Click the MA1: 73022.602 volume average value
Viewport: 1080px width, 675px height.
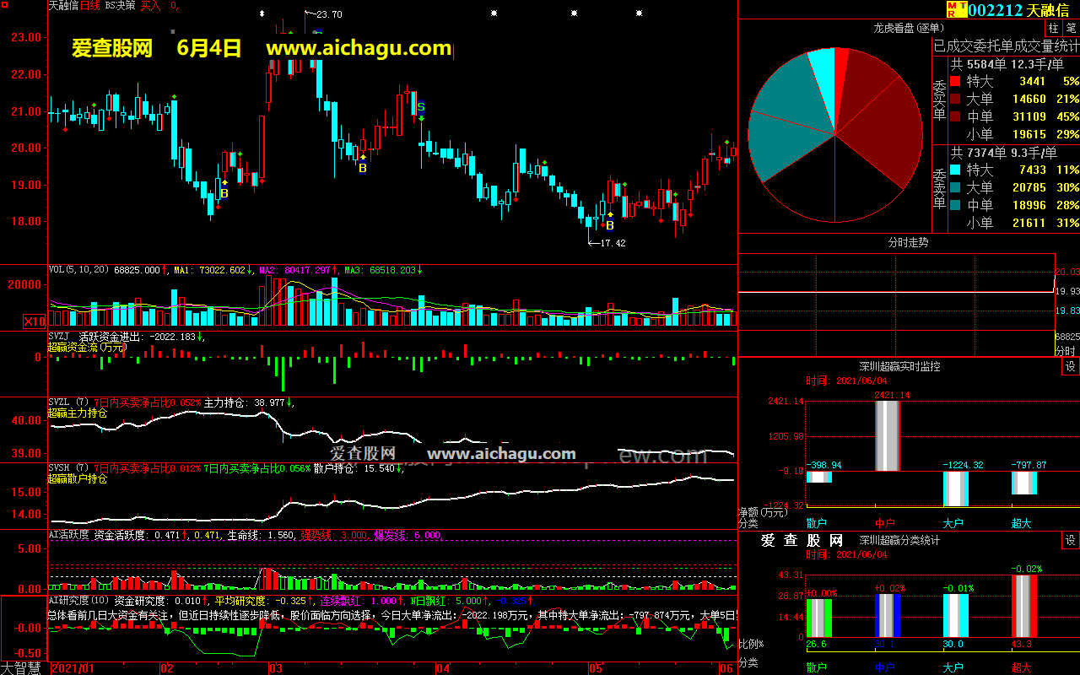[212, 270]
